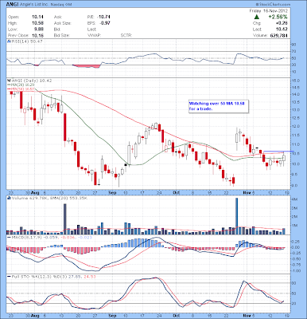Click the Full STO legend line marker
The image size is (307, 319).
click(9, 277)
